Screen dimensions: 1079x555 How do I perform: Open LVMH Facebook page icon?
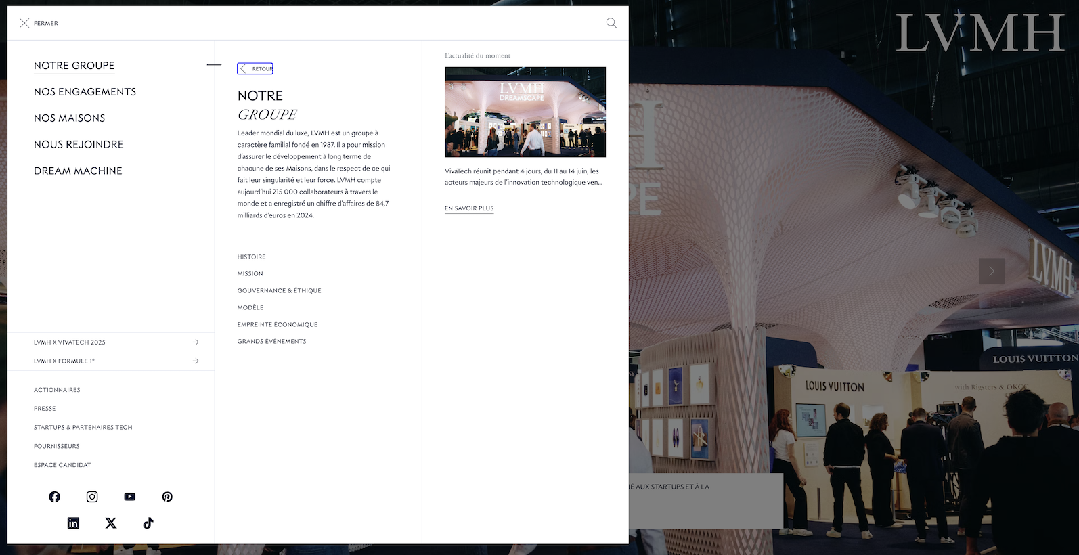(55, 497)
